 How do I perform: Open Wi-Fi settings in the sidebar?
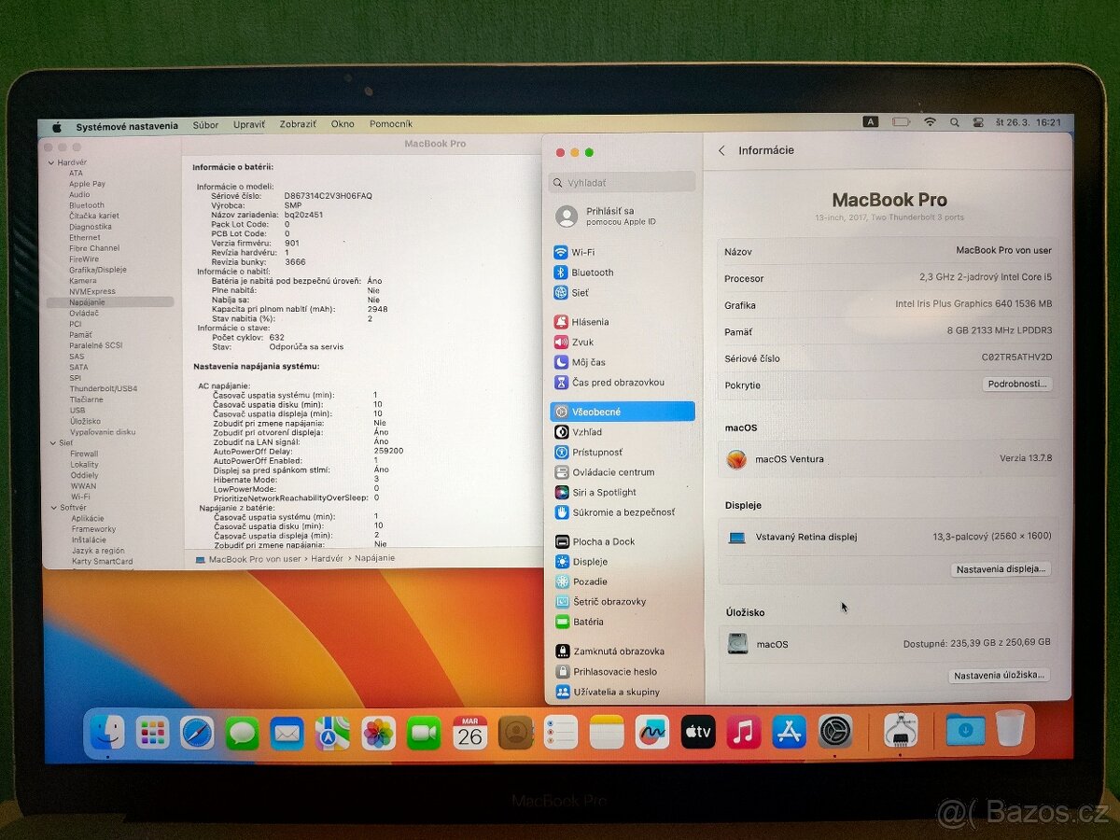pos(584,251)
